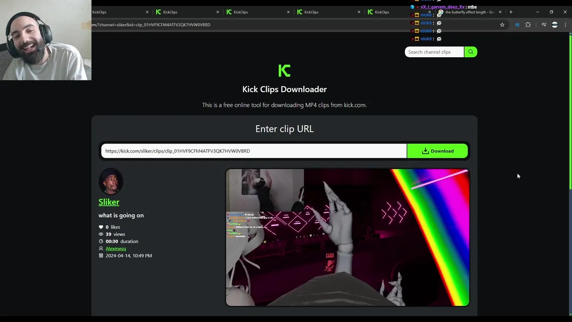Click the green search magnifier button
This screenshot has width=572, height=322.
471,52
